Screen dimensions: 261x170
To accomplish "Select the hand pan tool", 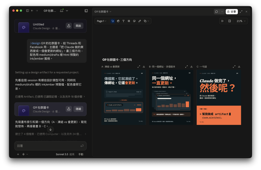I will coord(118,21).
